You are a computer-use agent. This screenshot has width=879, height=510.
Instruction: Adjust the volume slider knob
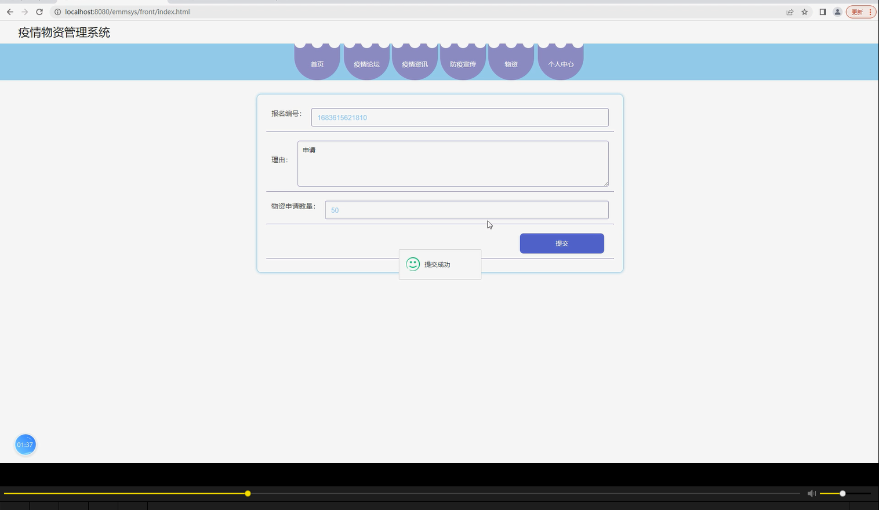(x=842, y=493)
